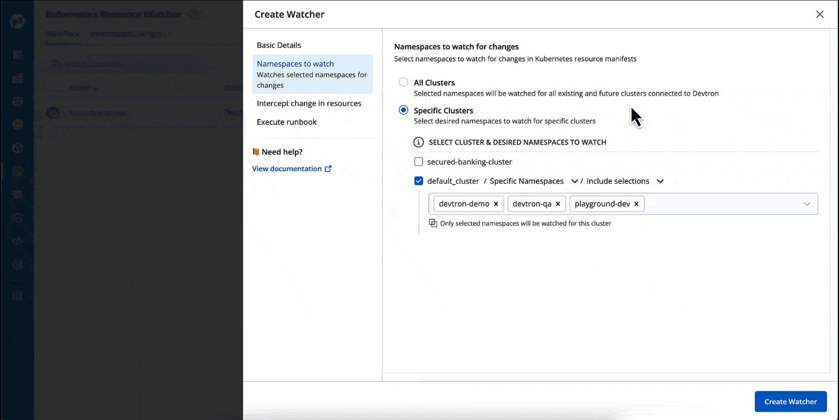
Task: Uncheck the default_cluster checkbox
Action: (x=419, y=181)
